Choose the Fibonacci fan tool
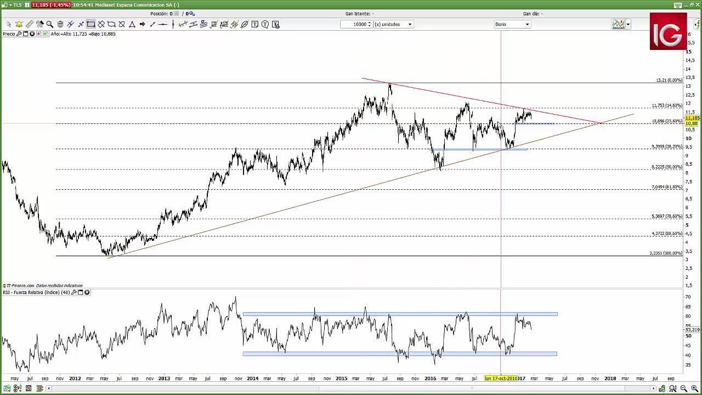Image resolution: width=702 pixels, height=395 pixels. (x=234, y=24)
